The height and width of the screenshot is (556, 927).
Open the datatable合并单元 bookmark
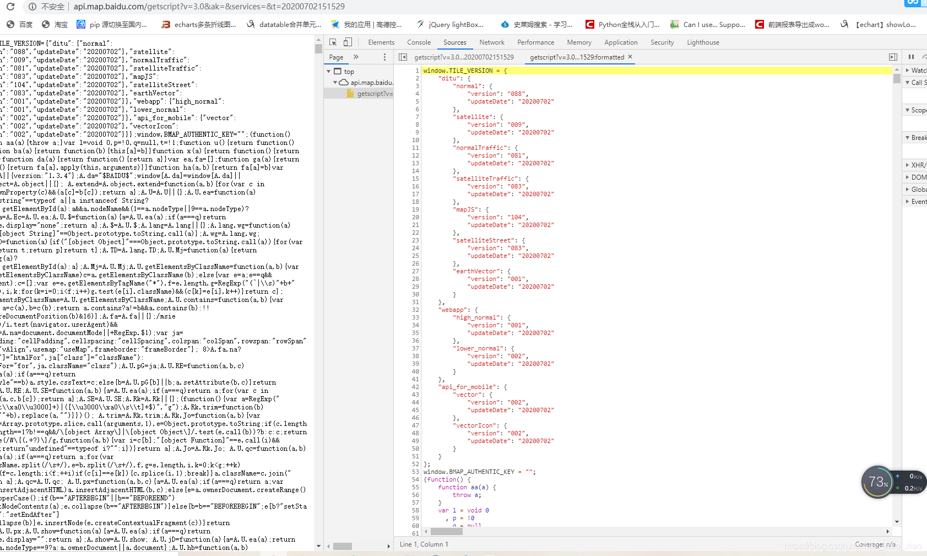click(x=284, y=24)
